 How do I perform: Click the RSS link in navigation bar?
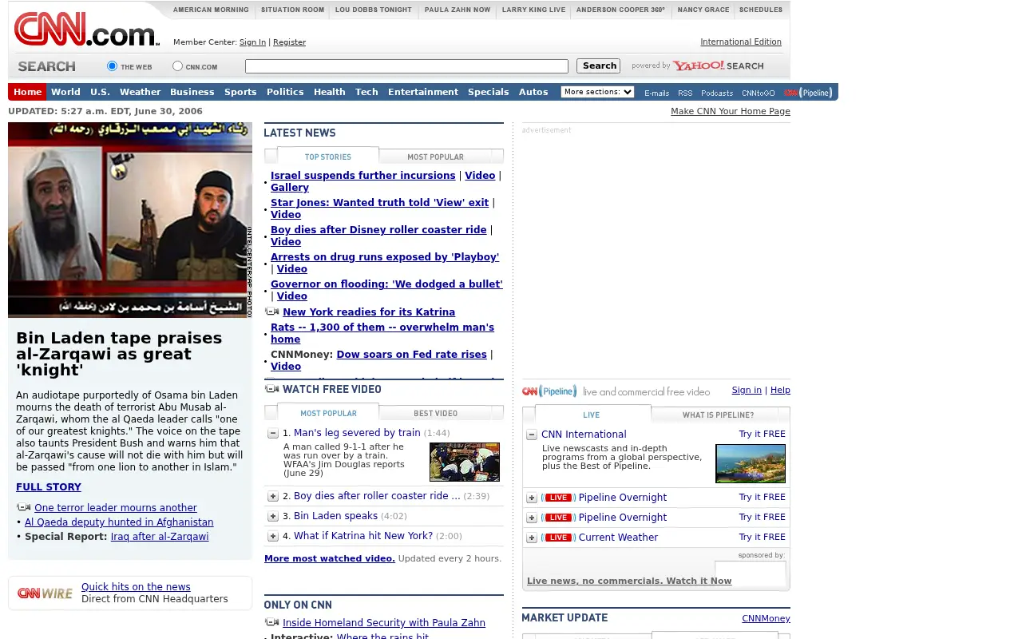pyautogui.click(x=685, y=93)
